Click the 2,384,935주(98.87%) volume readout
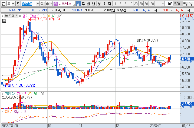The height and width of the screenshot is (128, 194). [x=17, y=97]
